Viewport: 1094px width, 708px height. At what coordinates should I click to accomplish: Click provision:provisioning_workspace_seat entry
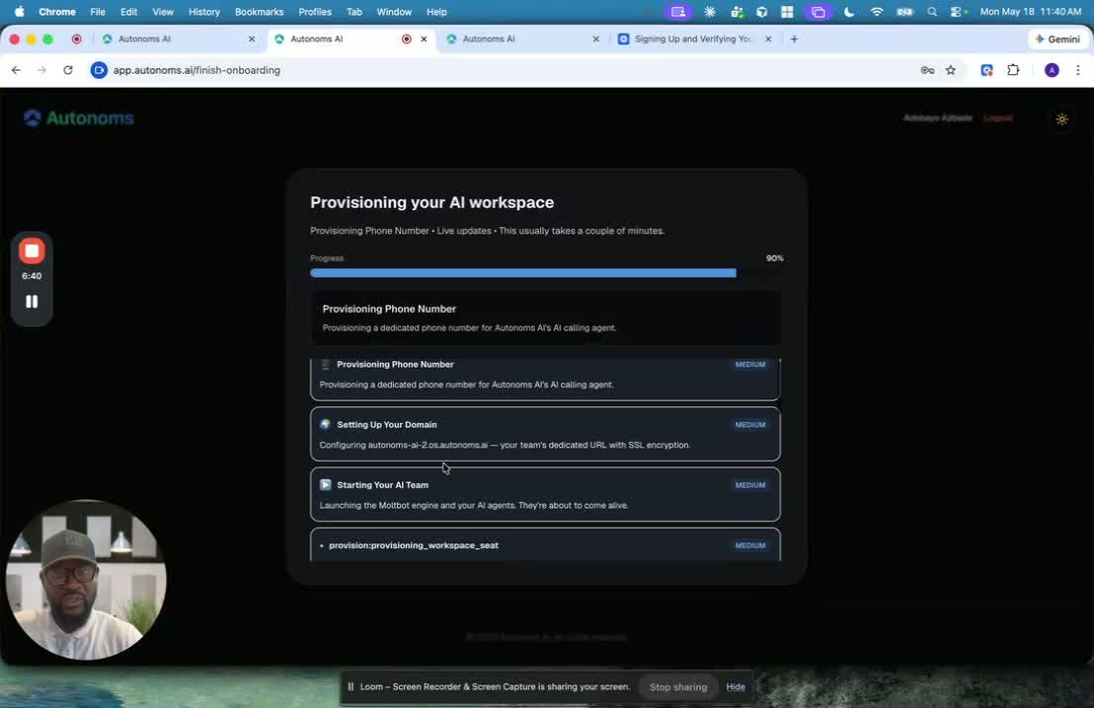(546, 545)
